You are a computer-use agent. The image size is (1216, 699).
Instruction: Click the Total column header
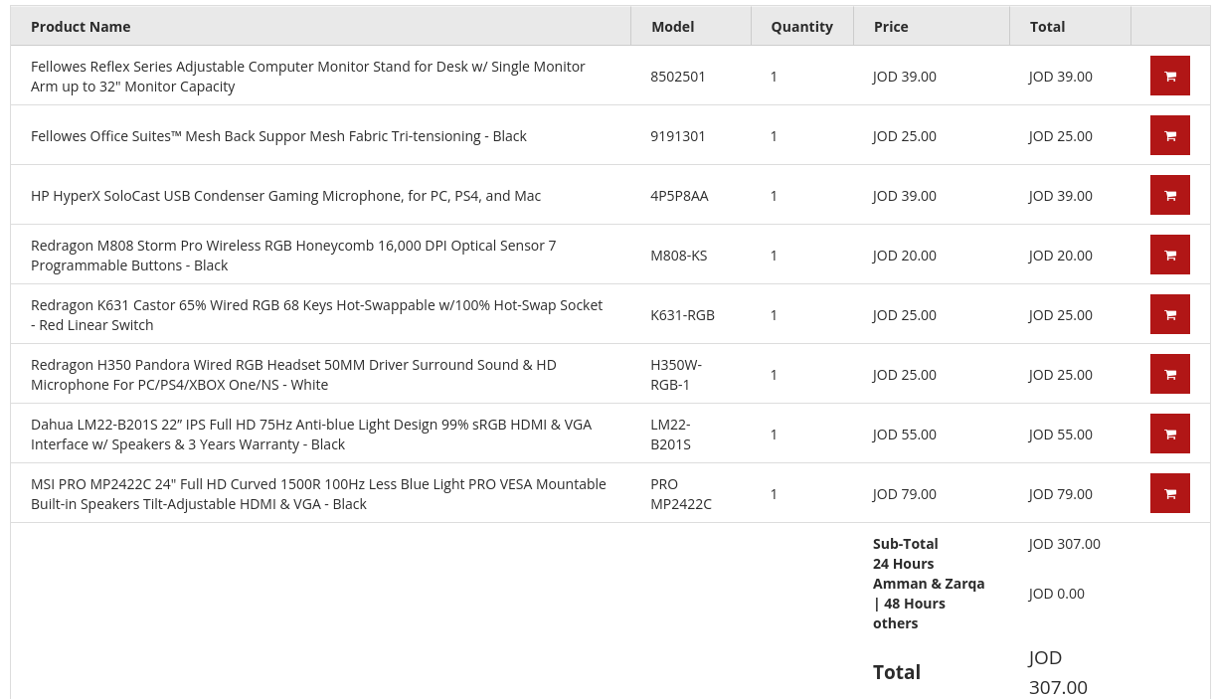[1047, 27]
